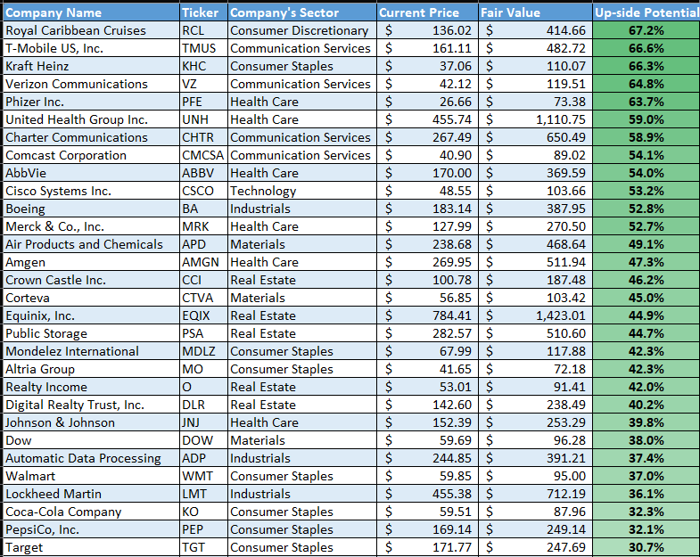Select the 38.0% upside cell
The width and height of the screenshot is (700, 557).
[x=646, y=440]
